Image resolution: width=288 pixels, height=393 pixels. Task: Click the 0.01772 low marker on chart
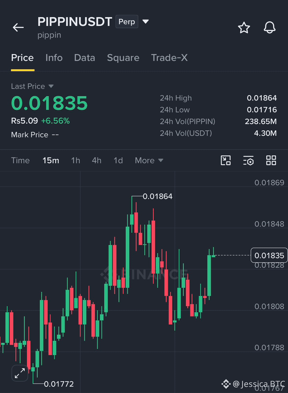[x=59, y=384]
